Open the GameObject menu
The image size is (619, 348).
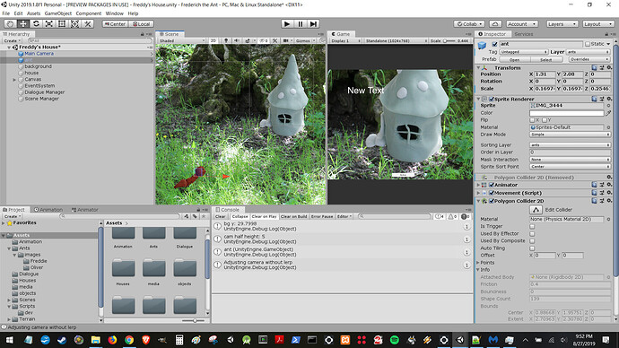pos(58,13)
